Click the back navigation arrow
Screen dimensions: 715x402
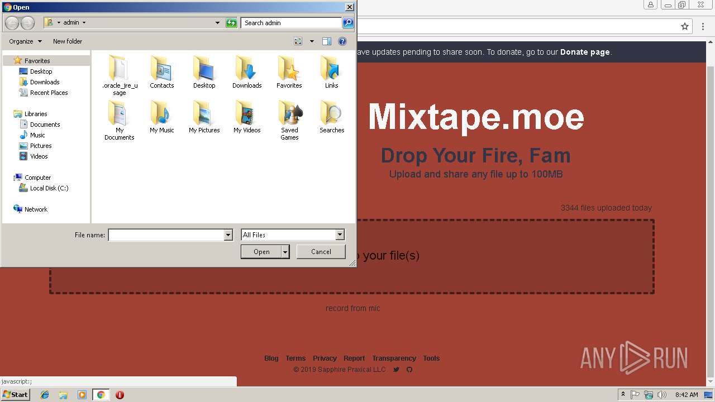(12, 23)
